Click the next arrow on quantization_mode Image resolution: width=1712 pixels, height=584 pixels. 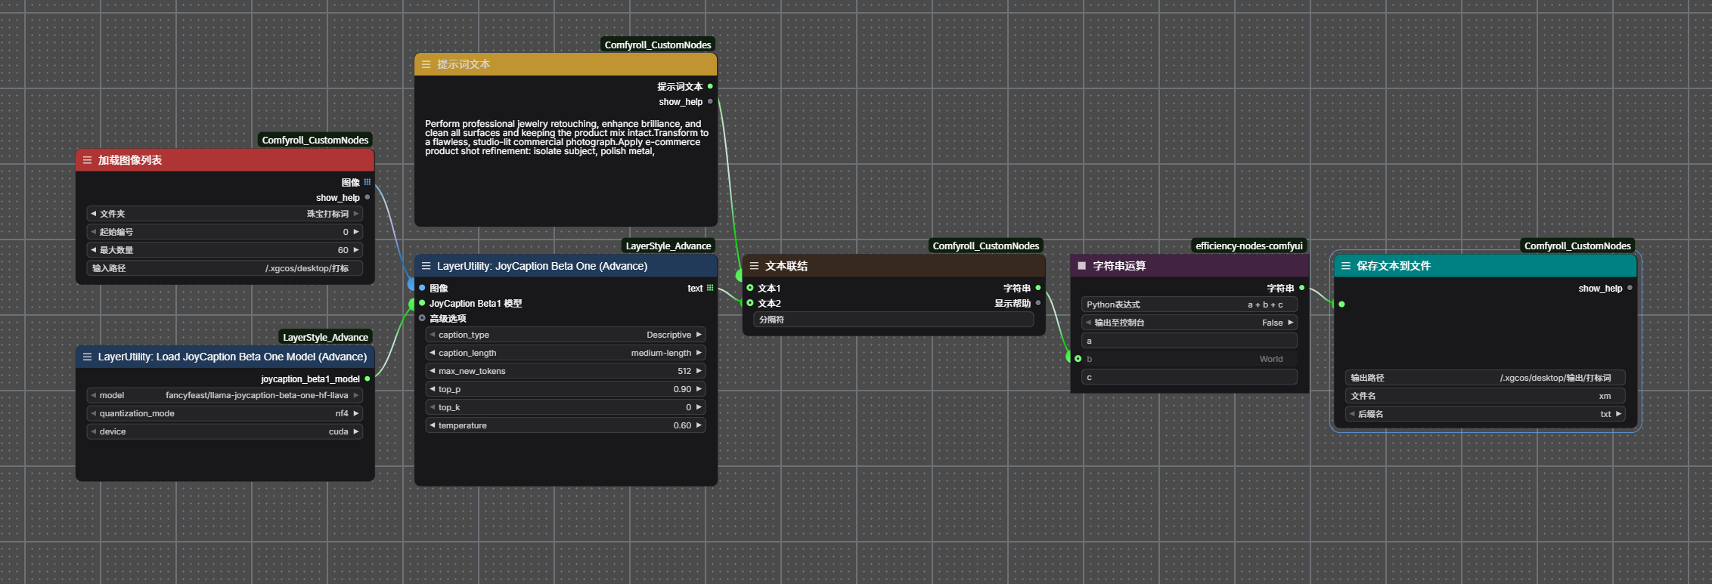point(356,413)
